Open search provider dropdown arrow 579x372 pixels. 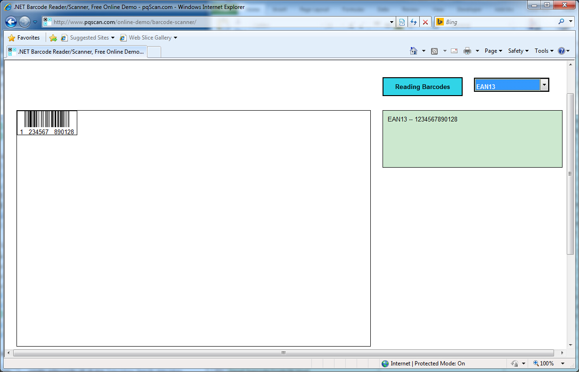pyautogui.click(x=571, y=22)
